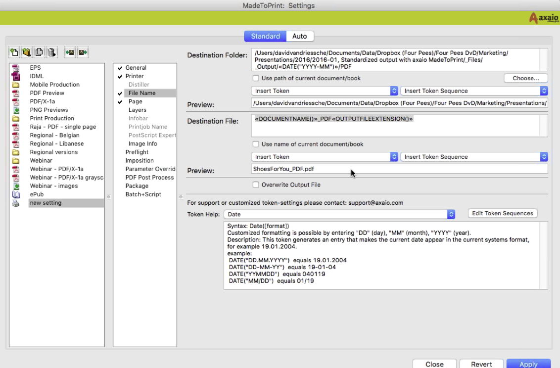
Task: Switch to the Standard tab
Action: coord(265,36)
